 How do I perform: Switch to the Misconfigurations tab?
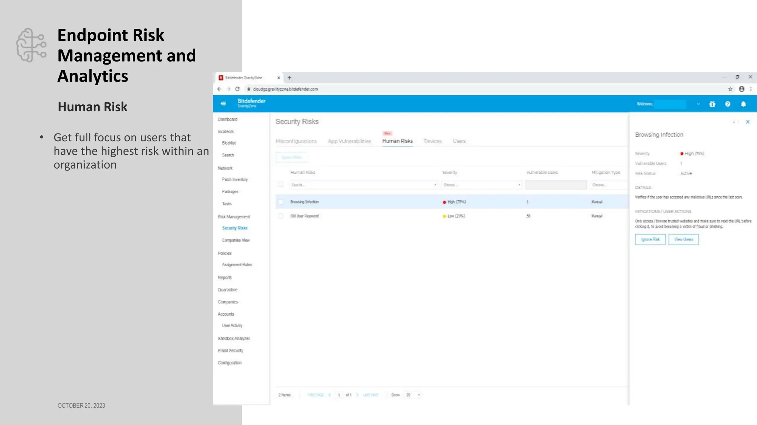296,141
